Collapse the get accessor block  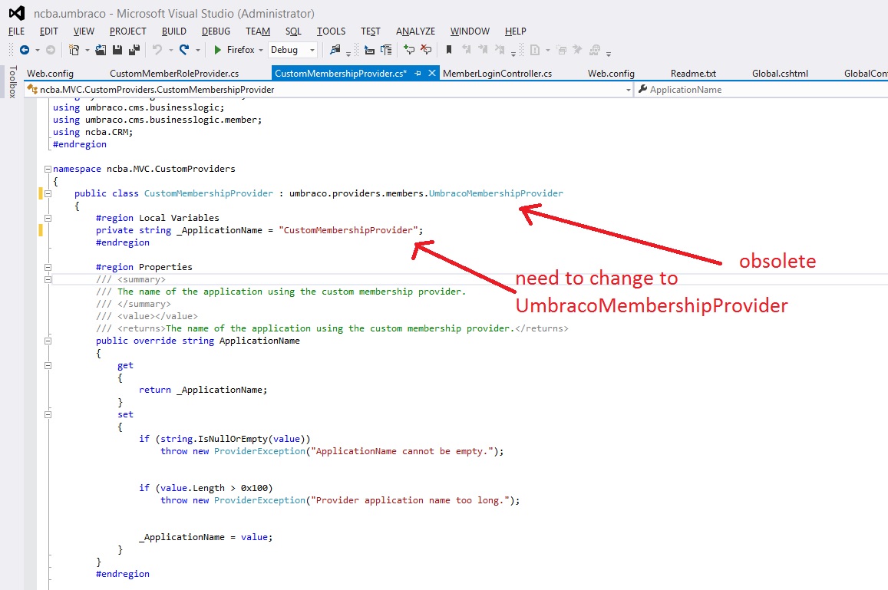48,365
